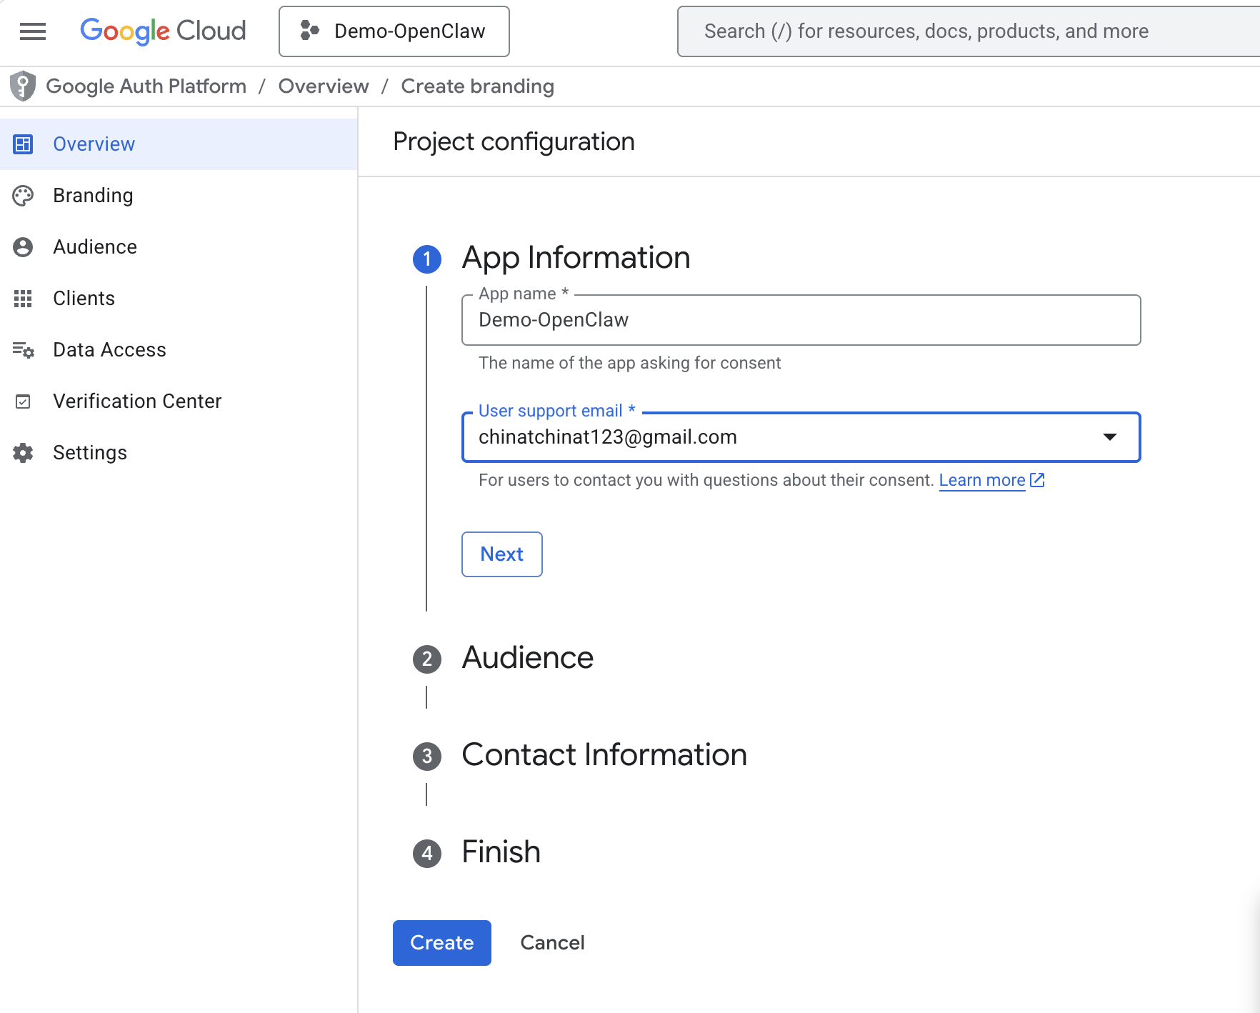Image resolution: width=1260 pixels, height=1013 pixels.
Task: Navigate to Overview breadcrumb link
Action: (323, 86)
